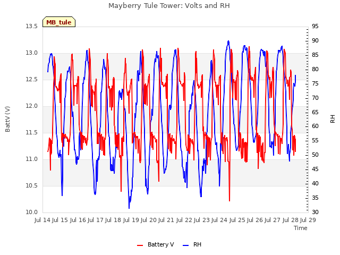Click the 10.0 left axis tick label
The height and width of the screenshot is (255, 340).
point(32,212)
